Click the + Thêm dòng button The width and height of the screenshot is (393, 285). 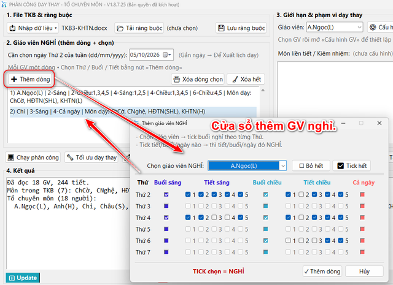[31, 79]
